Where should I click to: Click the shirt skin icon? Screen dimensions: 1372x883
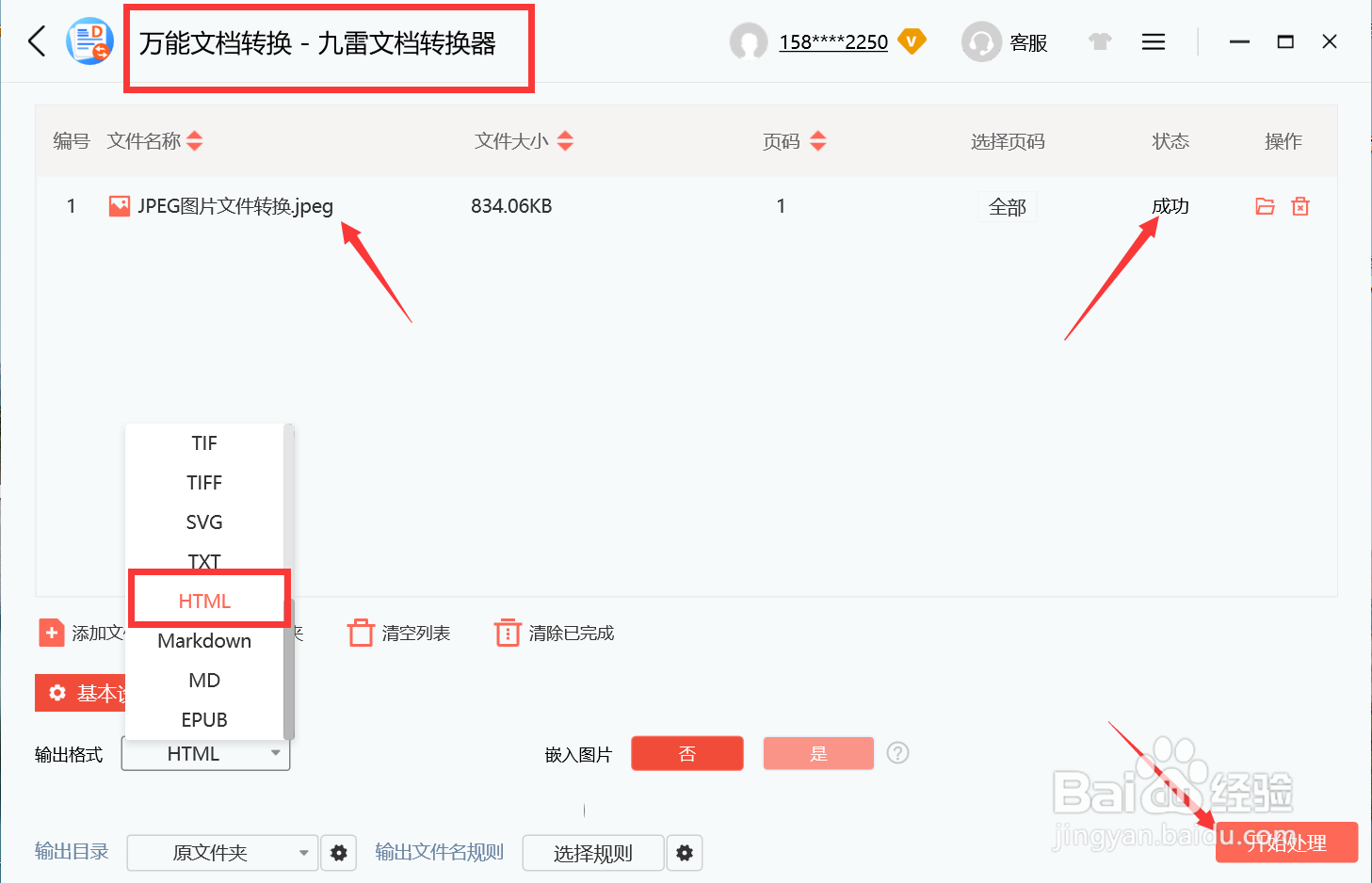point(1100,42)
